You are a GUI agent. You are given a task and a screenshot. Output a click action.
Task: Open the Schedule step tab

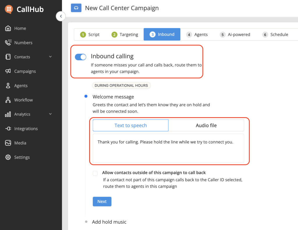(x=275, y=34)
